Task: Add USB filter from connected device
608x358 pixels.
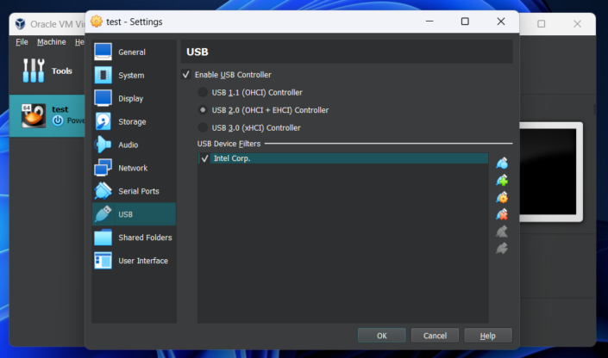Action: pos(502,180)
